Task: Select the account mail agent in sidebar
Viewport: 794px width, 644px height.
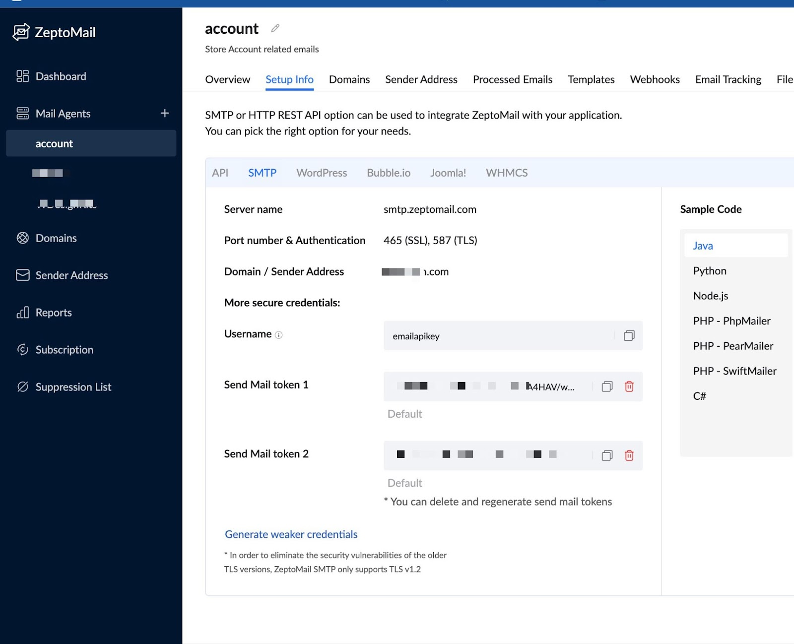Action: click(54, 143)
